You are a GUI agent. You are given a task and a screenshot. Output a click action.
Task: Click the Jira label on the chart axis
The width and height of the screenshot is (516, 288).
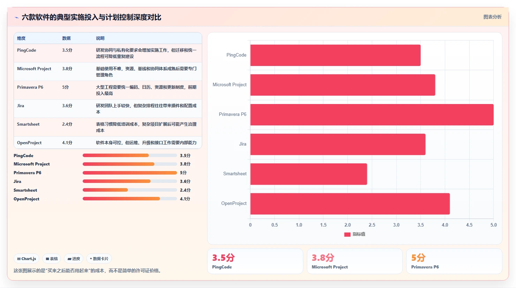coord(243,144)
